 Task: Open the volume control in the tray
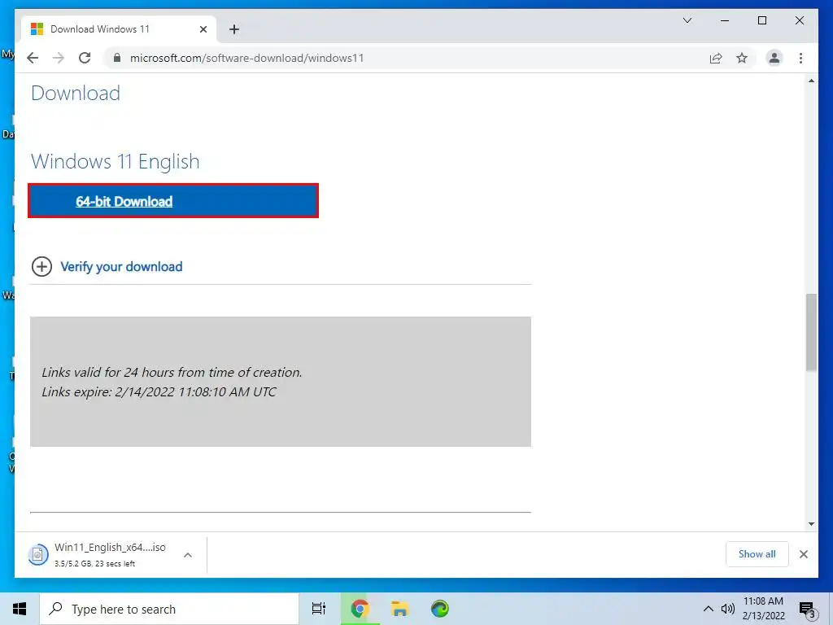tap(728, 609)
